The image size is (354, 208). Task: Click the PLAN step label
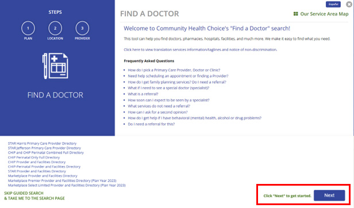click(x=28, y=38)
